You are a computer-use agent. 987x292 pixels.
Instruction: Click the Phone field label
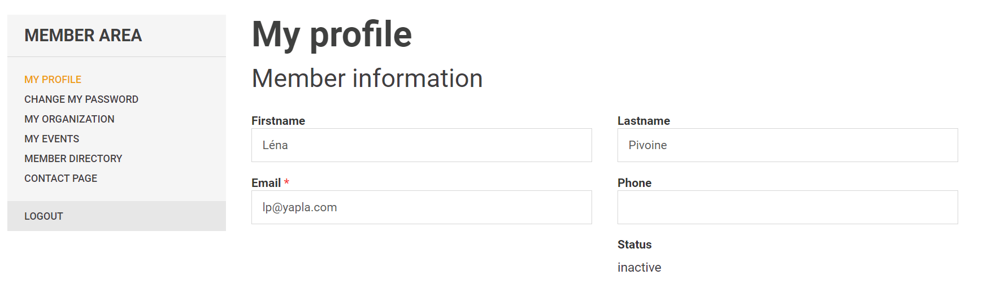(x=634, y=183)
